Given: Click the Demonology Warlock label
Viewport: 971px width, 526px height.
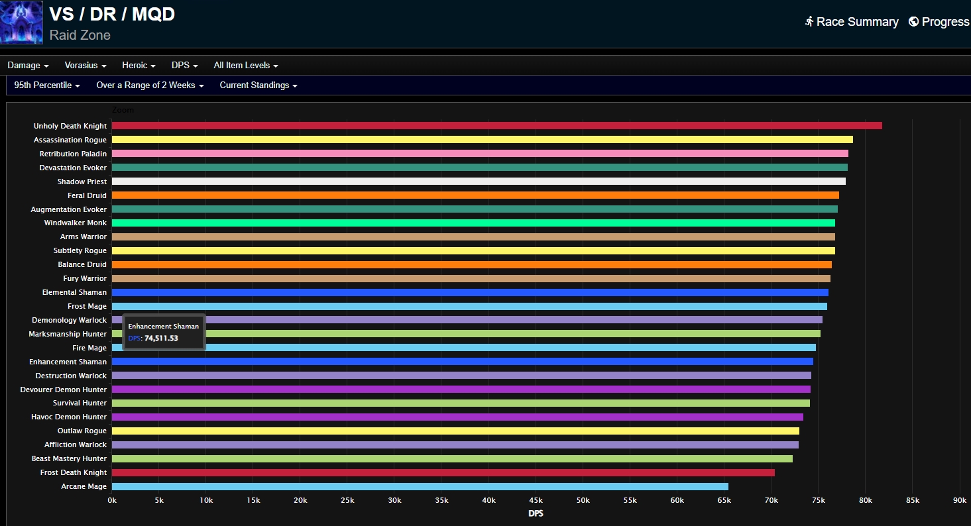Looking at the screenshot, I should click(69, 320).
